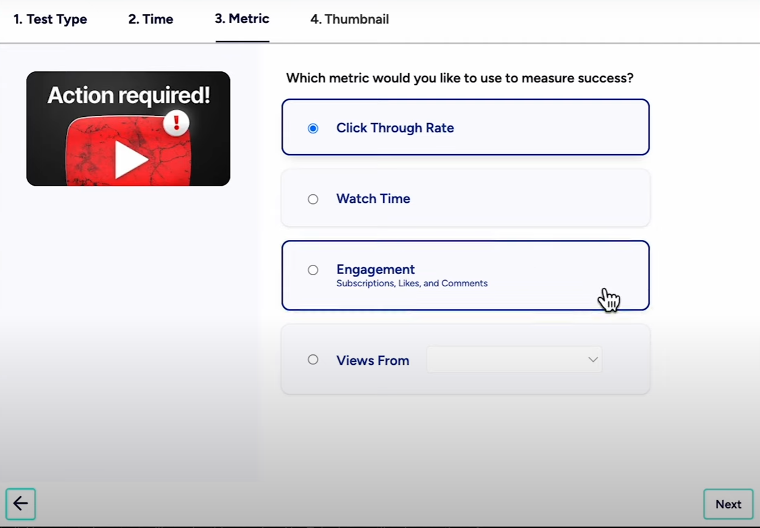Open the Views From source dropdown
Image resolution: width=760 pixels, height=528 pixels.
(514, 359)
